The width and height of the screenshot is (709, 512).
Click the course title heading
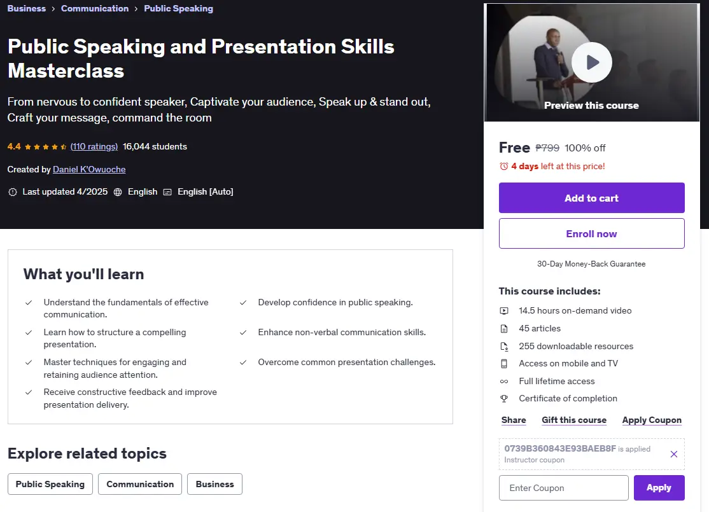point(200,59)
